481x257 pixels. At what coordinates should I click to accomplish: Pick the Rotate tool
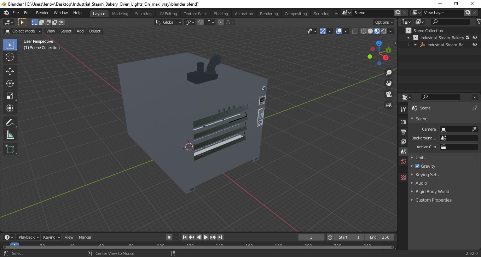[x=10, y=83]
